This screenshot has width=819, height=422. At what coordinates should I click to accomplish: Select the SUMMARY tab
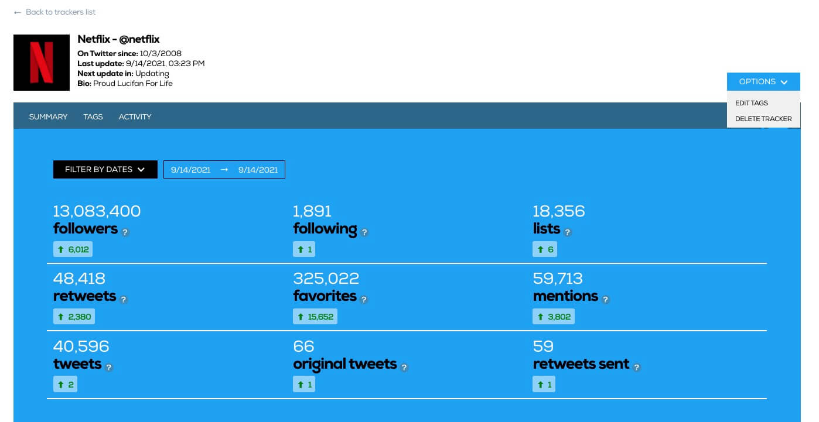point(48,116)
